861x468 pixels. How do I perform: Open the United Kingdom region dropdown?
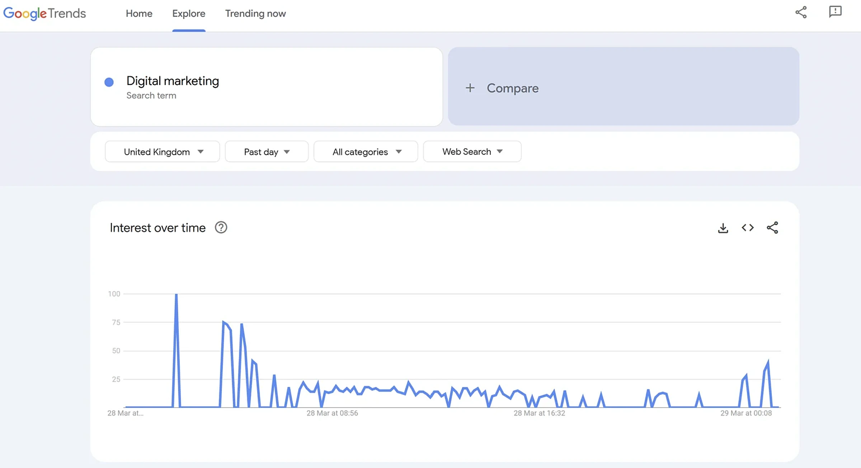coord(162,151)
